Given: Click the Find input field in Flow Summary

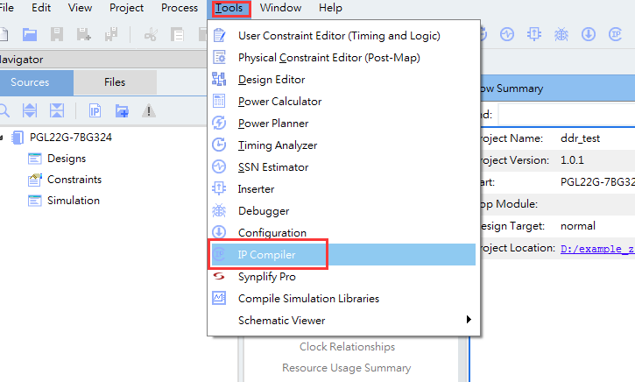Looking at the screenshot, I should coord(566,115).
